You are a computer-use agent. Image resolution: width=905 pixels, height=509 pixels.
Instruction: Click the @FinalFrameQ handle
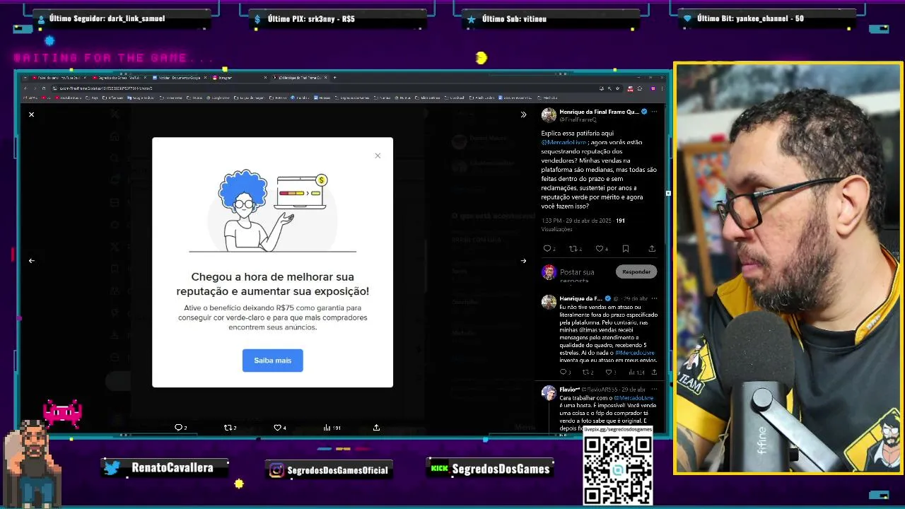(x=578, y=119)
